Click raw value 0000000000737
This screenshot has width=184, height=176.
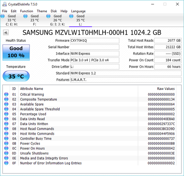point(161,139)
